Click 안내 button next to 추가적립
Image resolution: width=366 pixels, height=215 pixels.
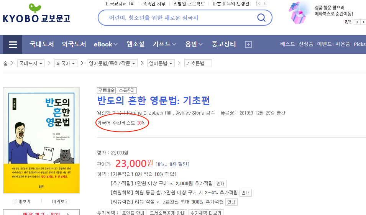point(221,184)
